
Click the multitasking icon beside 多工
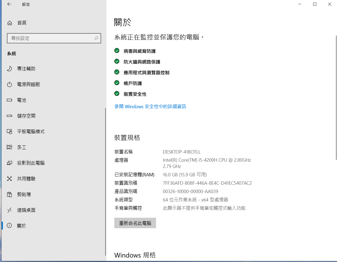pyautogui.click(x=9, y=147)
